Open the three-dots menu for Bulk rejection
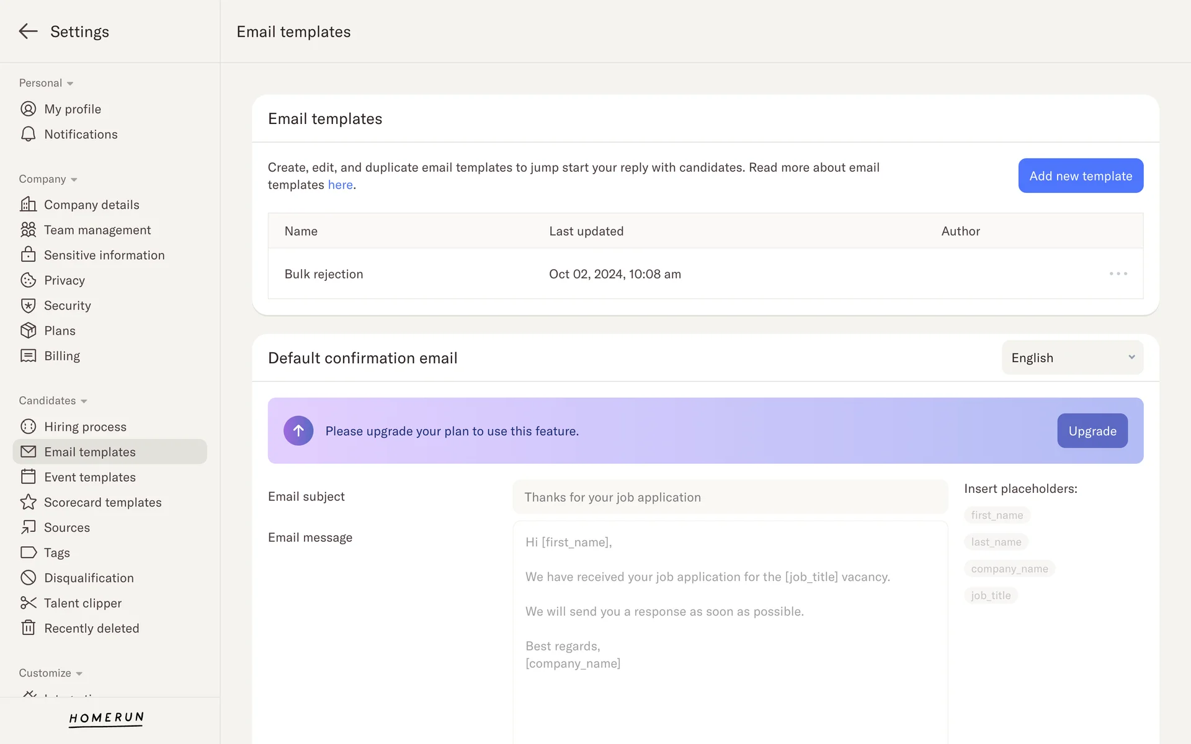1191x744 pixels. (1118, 274)
